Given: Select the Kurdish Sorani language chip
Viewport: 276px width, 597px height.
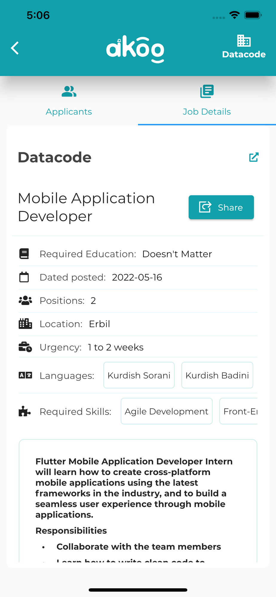Looking at the screenshot, I should point(139,375).
